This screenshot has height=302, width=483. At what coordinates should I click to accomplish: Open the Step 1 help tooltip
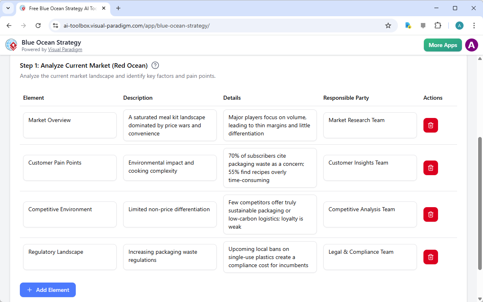click(x=155, y=65)
